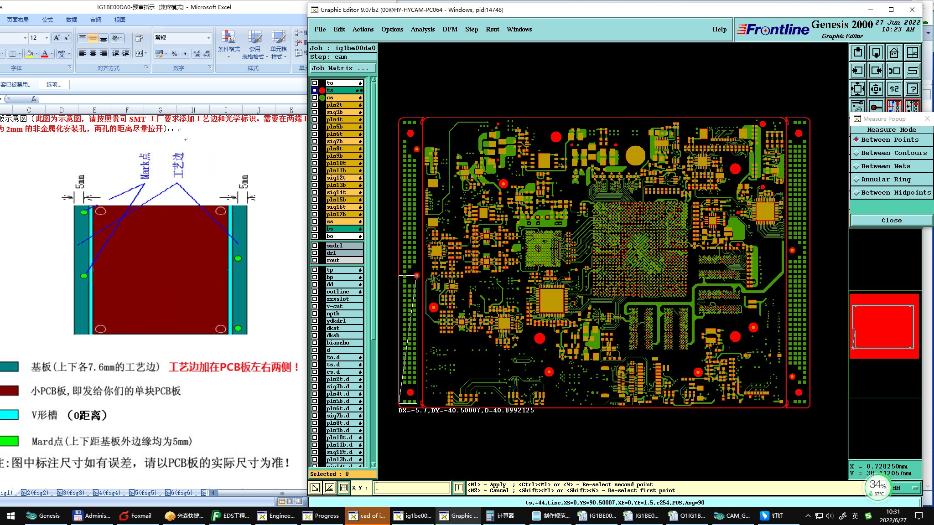
Task: Open the DFM menu
Action: tap(450, 29)
